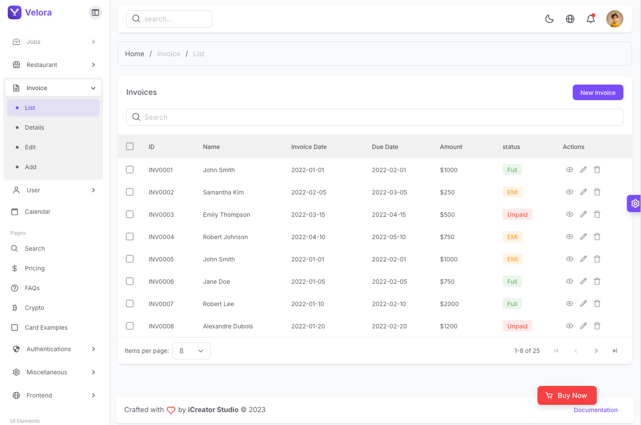Open Details under Invoice menu
This screenshot has height=425, width=641.
34,127
